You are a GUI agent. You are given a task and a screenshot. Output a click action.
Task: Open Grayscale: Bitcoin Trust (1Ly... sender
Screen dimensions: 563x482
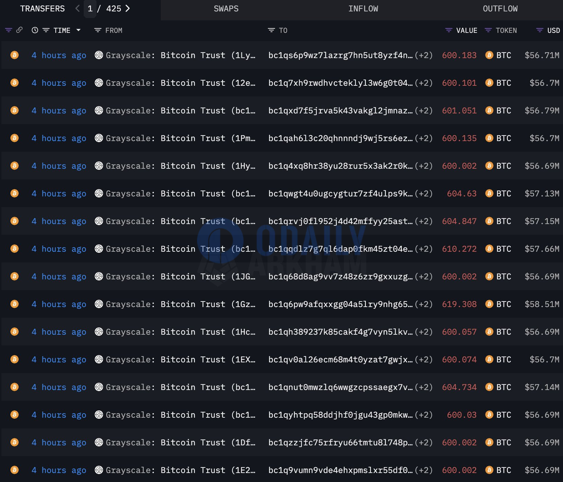[181, 55]
